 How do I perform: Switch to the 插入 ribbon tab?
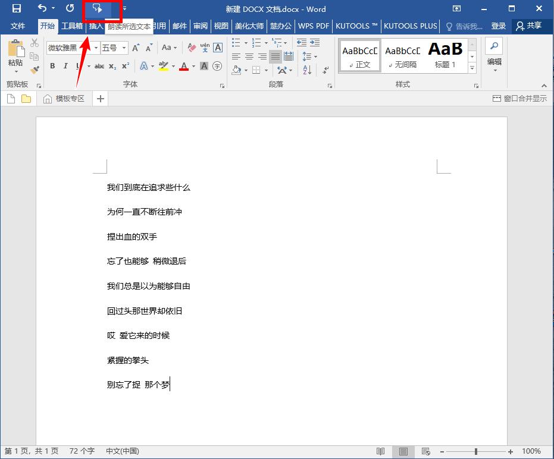96,26
